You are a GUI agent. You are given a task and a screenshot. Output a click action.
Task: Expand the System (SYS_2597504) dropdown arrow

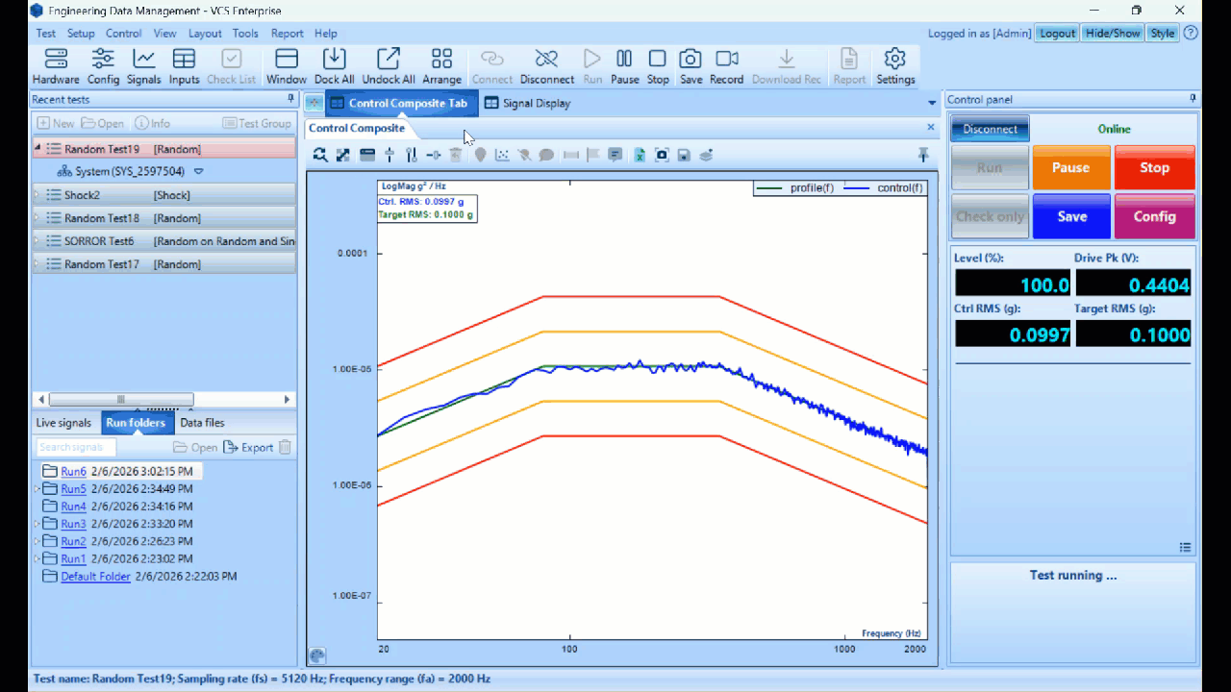pos(199,172)
